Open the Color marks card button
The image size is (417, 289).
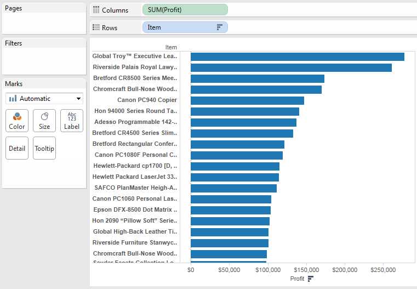pyautogui.click(x=17, y=121)
